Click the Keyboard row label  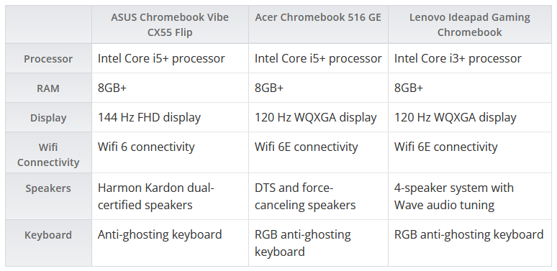(x=48, y=235)
